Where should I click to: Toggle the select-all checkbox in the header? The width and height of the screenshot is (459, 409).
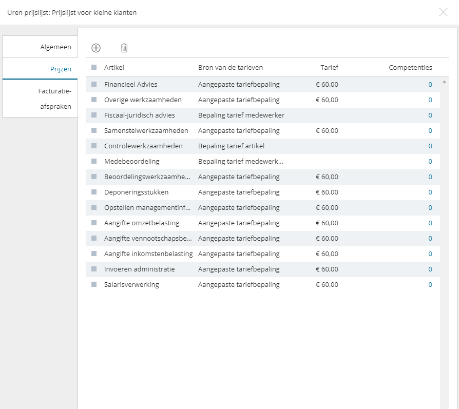click(x=94, y=67)
